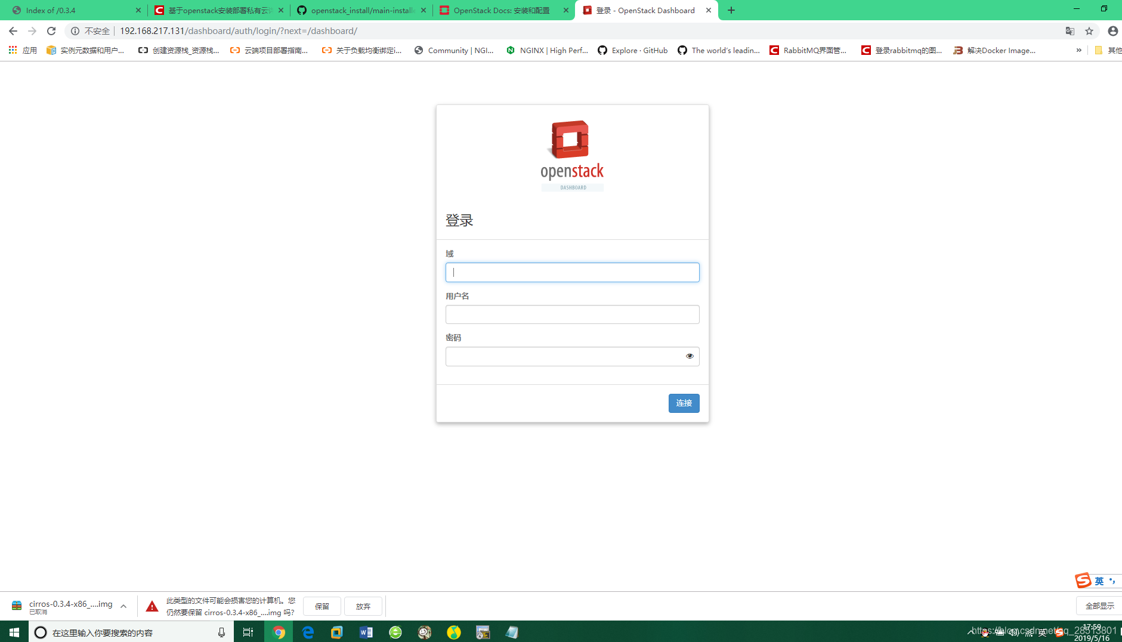This screenshot has width=1122, height=642.
Task: Open the 云端项目部署指南 bookmark
Action: click(269, 50)
